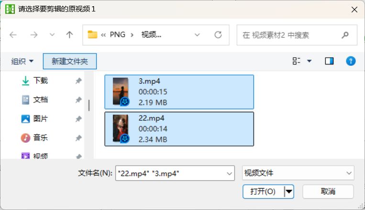Open 下载 in the sidebar

click(41, 81)
